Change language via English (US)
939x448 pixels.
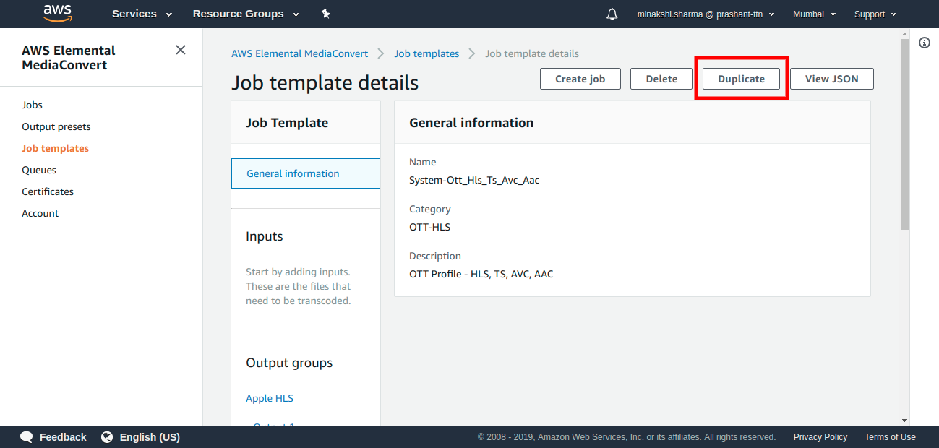point(150,437)
